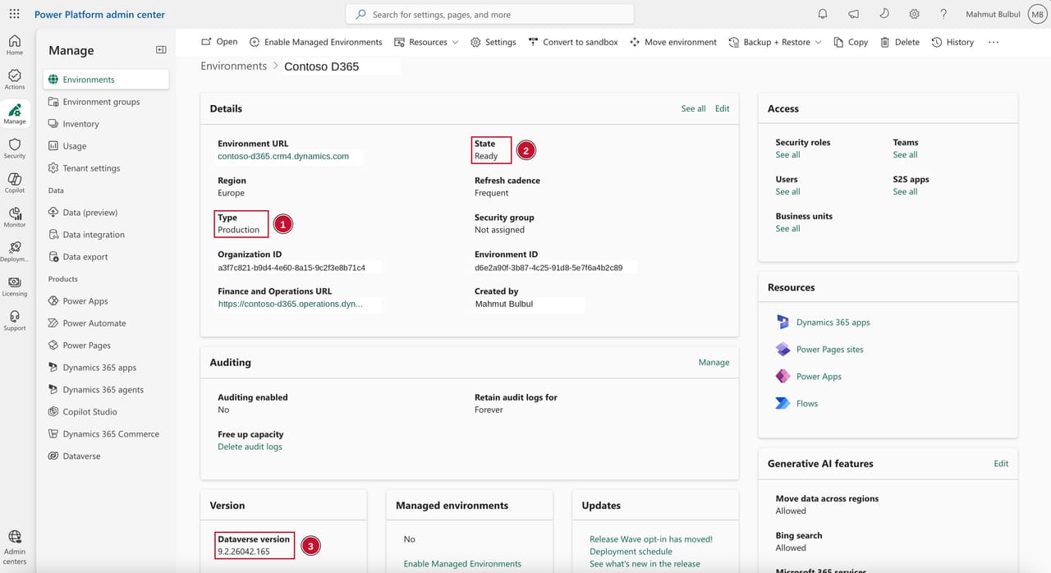Click Edit for Generative AI features

tap(1001, 464)
